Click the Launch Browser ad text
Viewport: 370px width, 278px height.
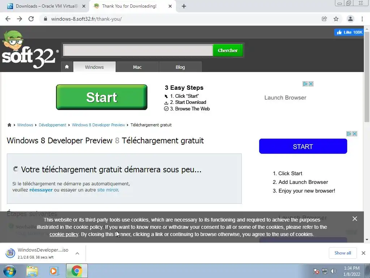[x=285, y=98]
